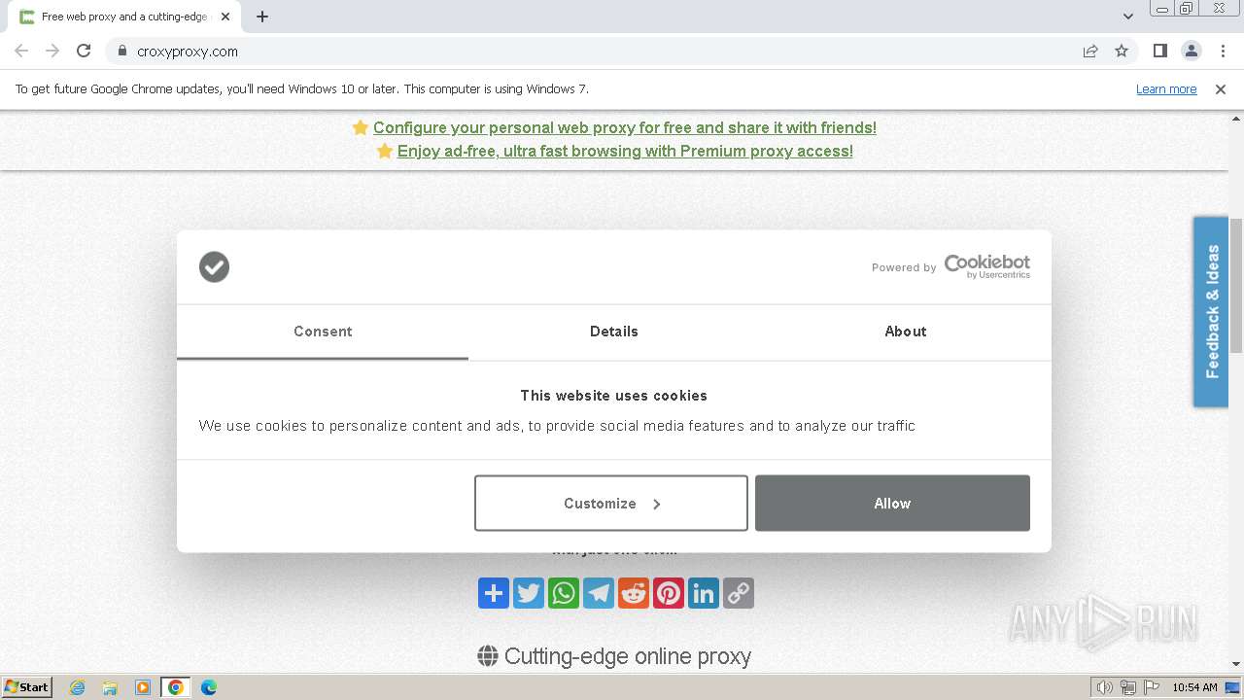This screenshot has width=1244, height=700.
Task: Go forward in browser history
Action: (x=52, y=51)
